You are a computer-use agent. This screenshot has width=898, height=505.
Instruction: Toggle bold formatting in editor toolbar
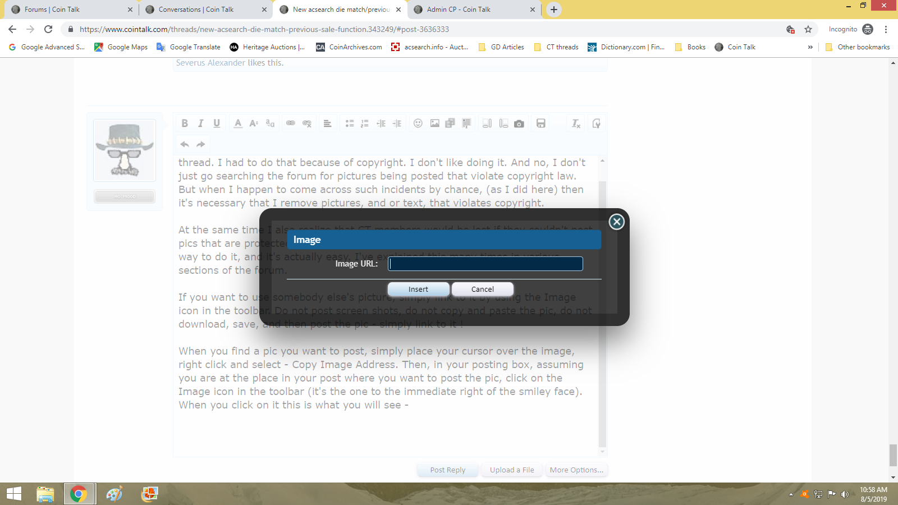coord(185,123)
